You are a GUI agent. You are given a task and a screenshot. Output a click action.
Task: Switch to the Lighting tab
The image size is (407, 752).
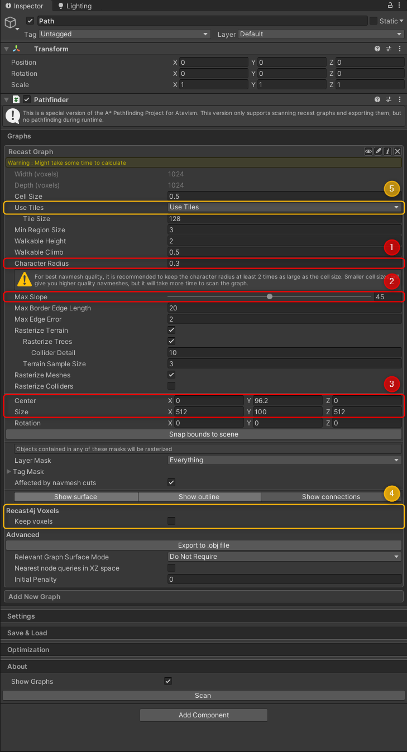click(74, 6)
